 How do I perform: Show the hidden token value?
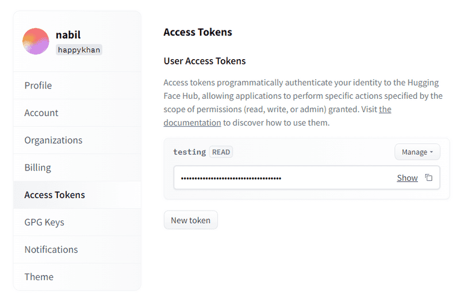click(407, 178)
